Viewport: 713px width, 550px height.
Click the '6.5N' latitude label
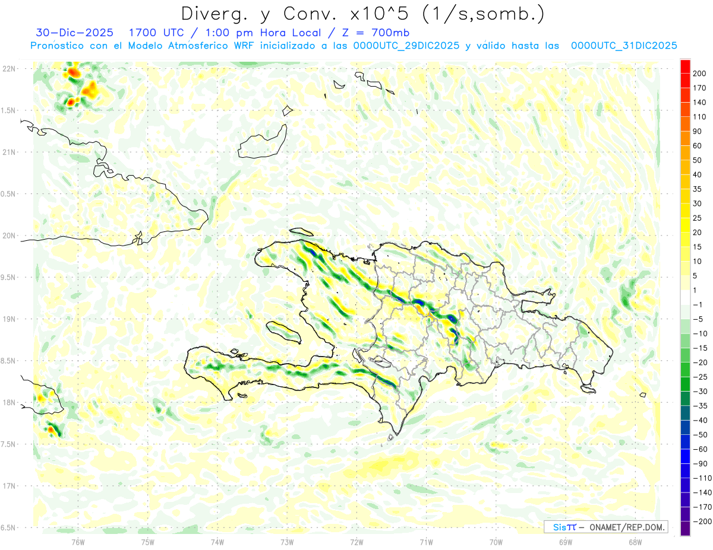(x=8, y=527)
